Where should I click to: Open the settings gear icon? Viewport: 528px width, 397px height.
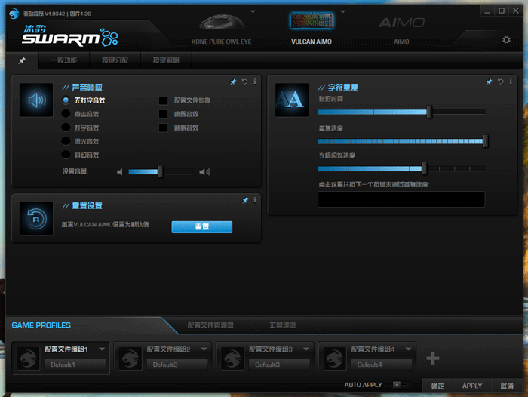[x=506, y=40]
